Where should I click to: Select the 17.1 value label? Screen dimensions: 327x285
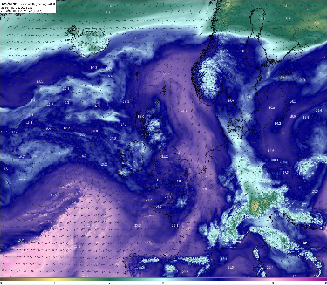pos(7,169)
